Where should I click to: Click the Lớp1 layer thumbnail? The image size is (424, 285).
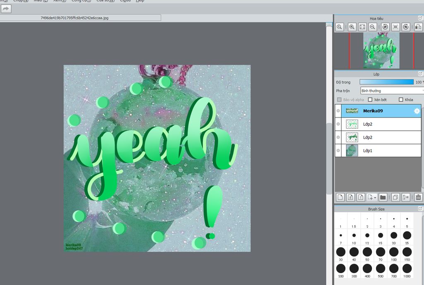pos(352,151)
